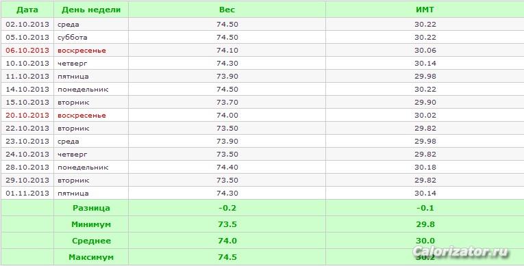Click воскресенье in the 06.10.2013 row

point(82,51)
